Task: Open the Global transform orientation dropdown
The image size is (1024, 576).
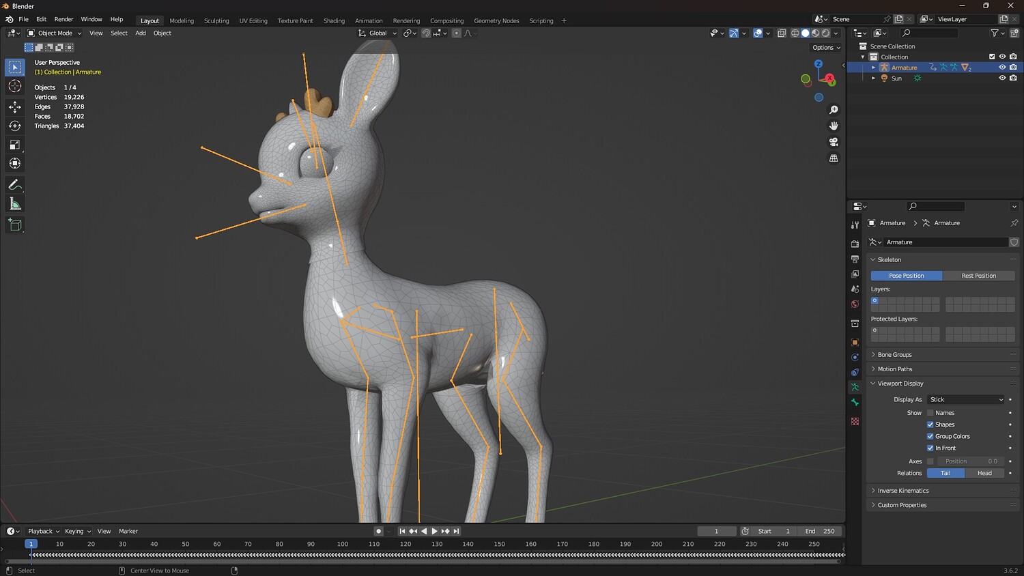Action: point(378,33)
